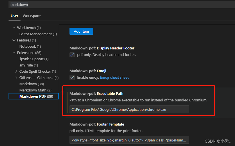235x146 pixels.
Task: Click into the Footer Template text box
Action: [129, 140]
